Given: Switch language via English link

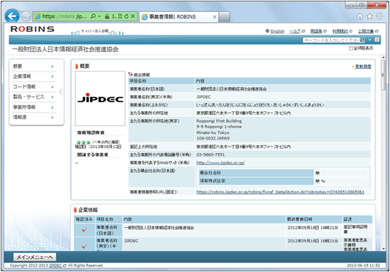Looking at the screenshot, I should (277, 31).
